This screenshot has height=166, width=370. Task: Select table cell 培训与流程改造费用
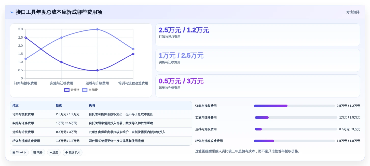26,141
